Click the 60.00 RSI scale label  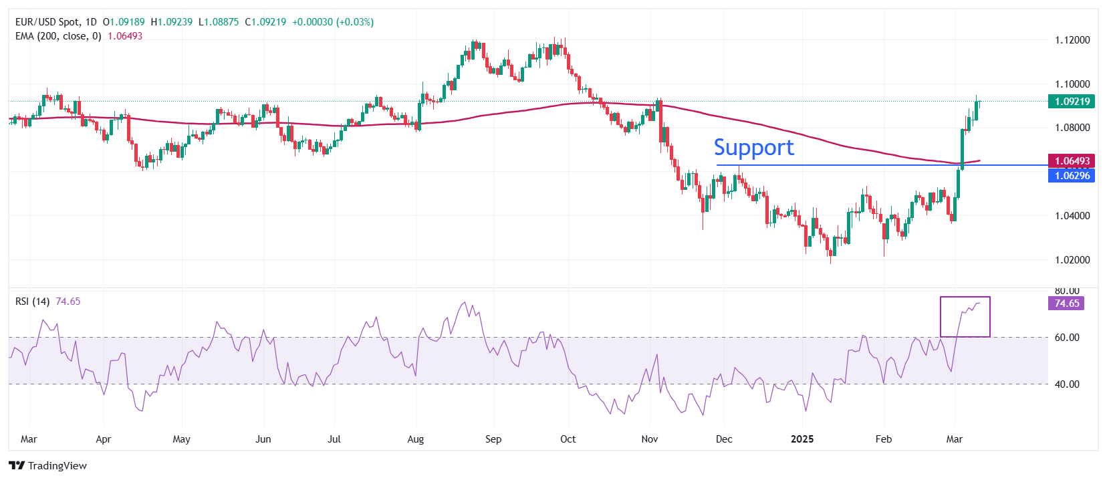[1067, 338]
